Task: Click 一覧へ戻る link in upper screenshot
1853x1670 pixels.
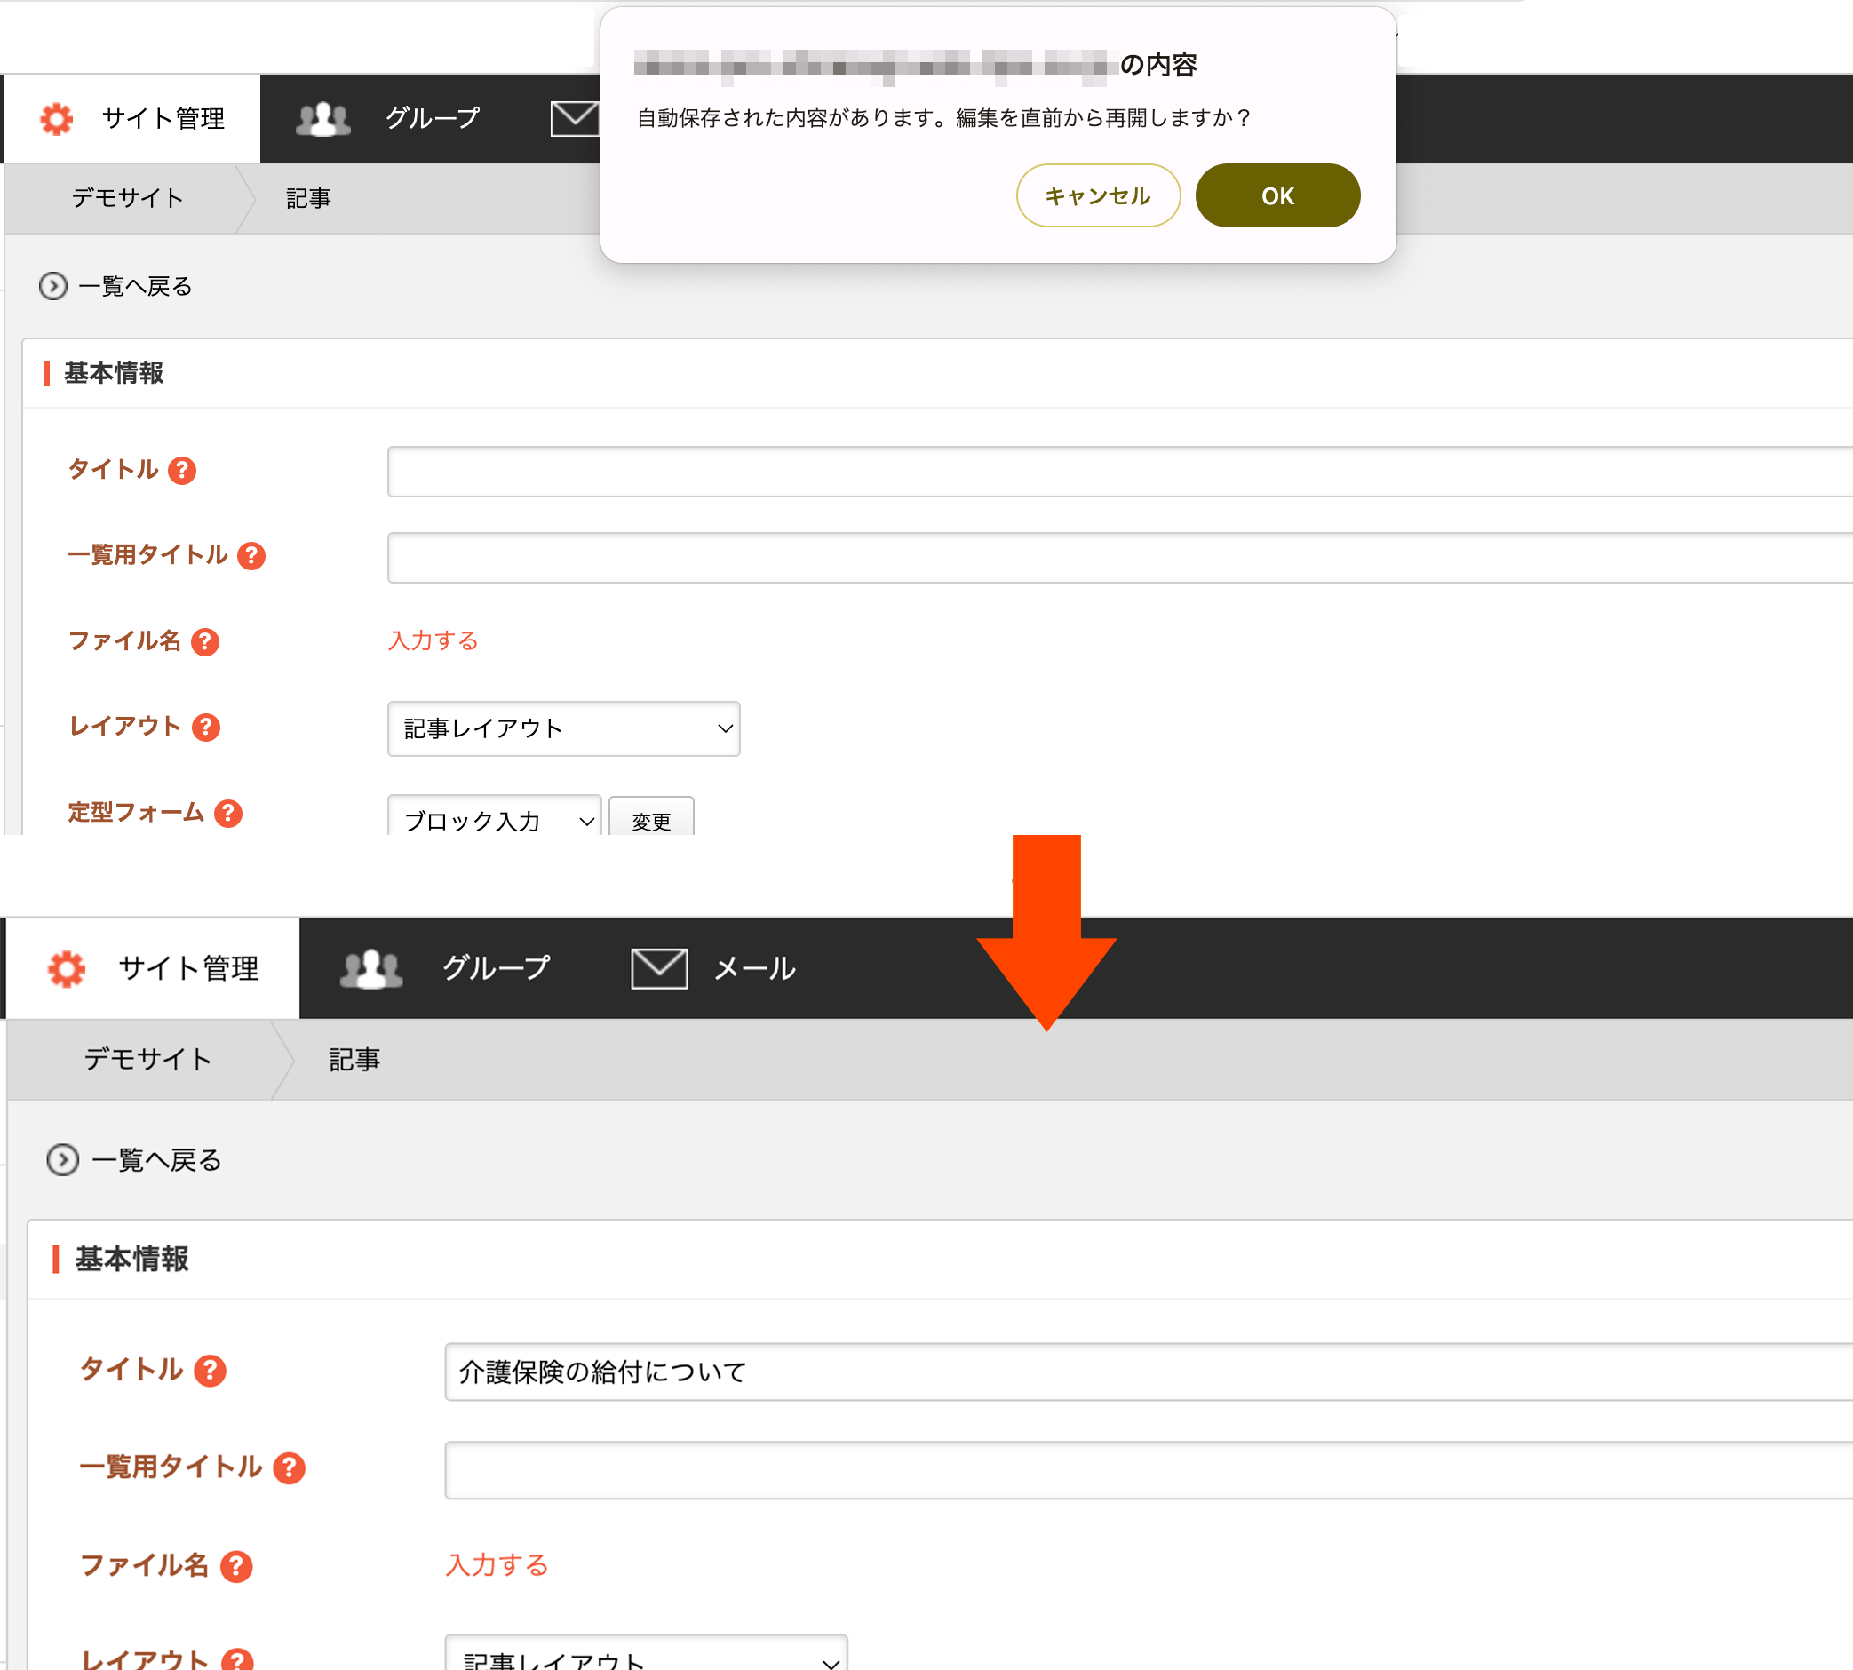Action: tap(135, 286)
